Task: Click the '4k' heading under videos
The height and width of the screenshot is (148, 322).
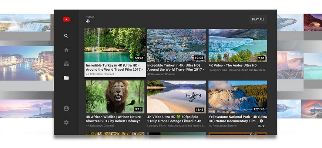Action: point(88,21)
